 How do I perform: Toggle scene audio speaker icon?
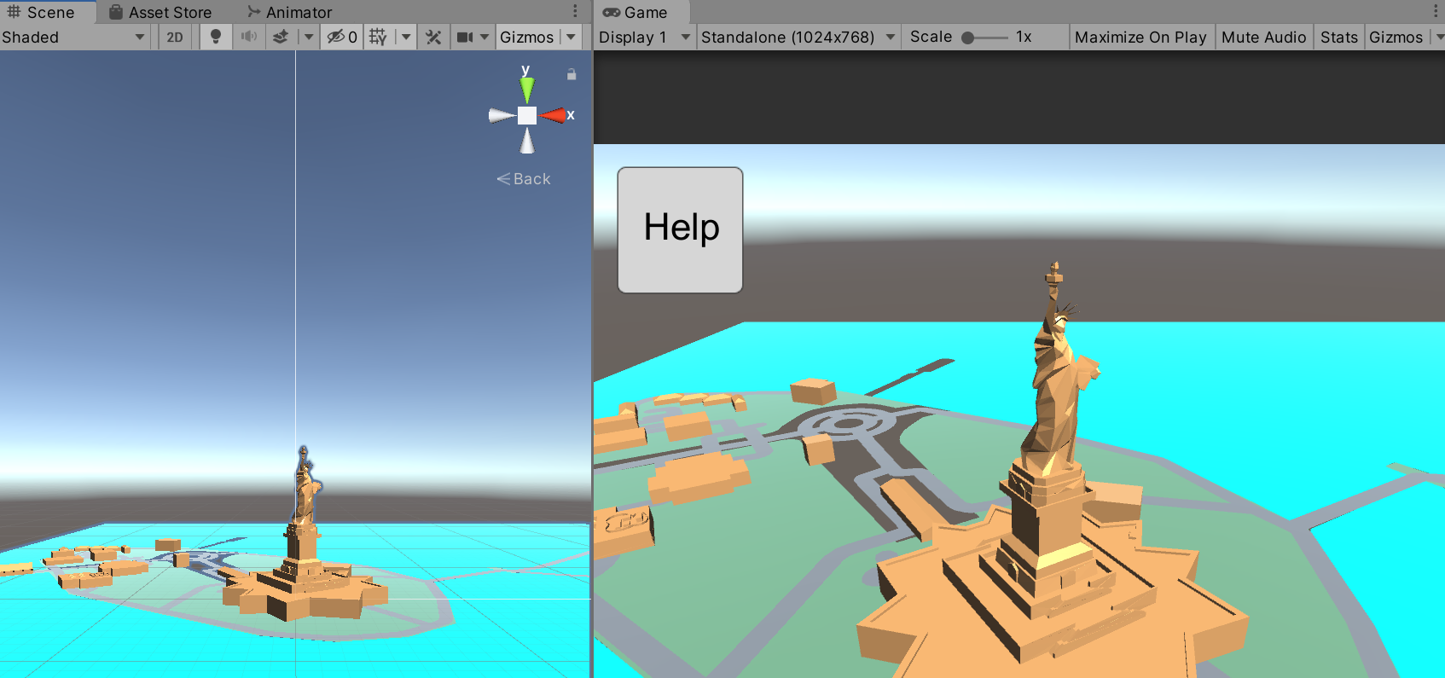point(248,37)
